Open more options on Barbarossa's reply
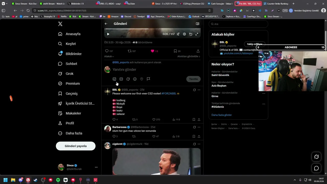 coord(199,127)
